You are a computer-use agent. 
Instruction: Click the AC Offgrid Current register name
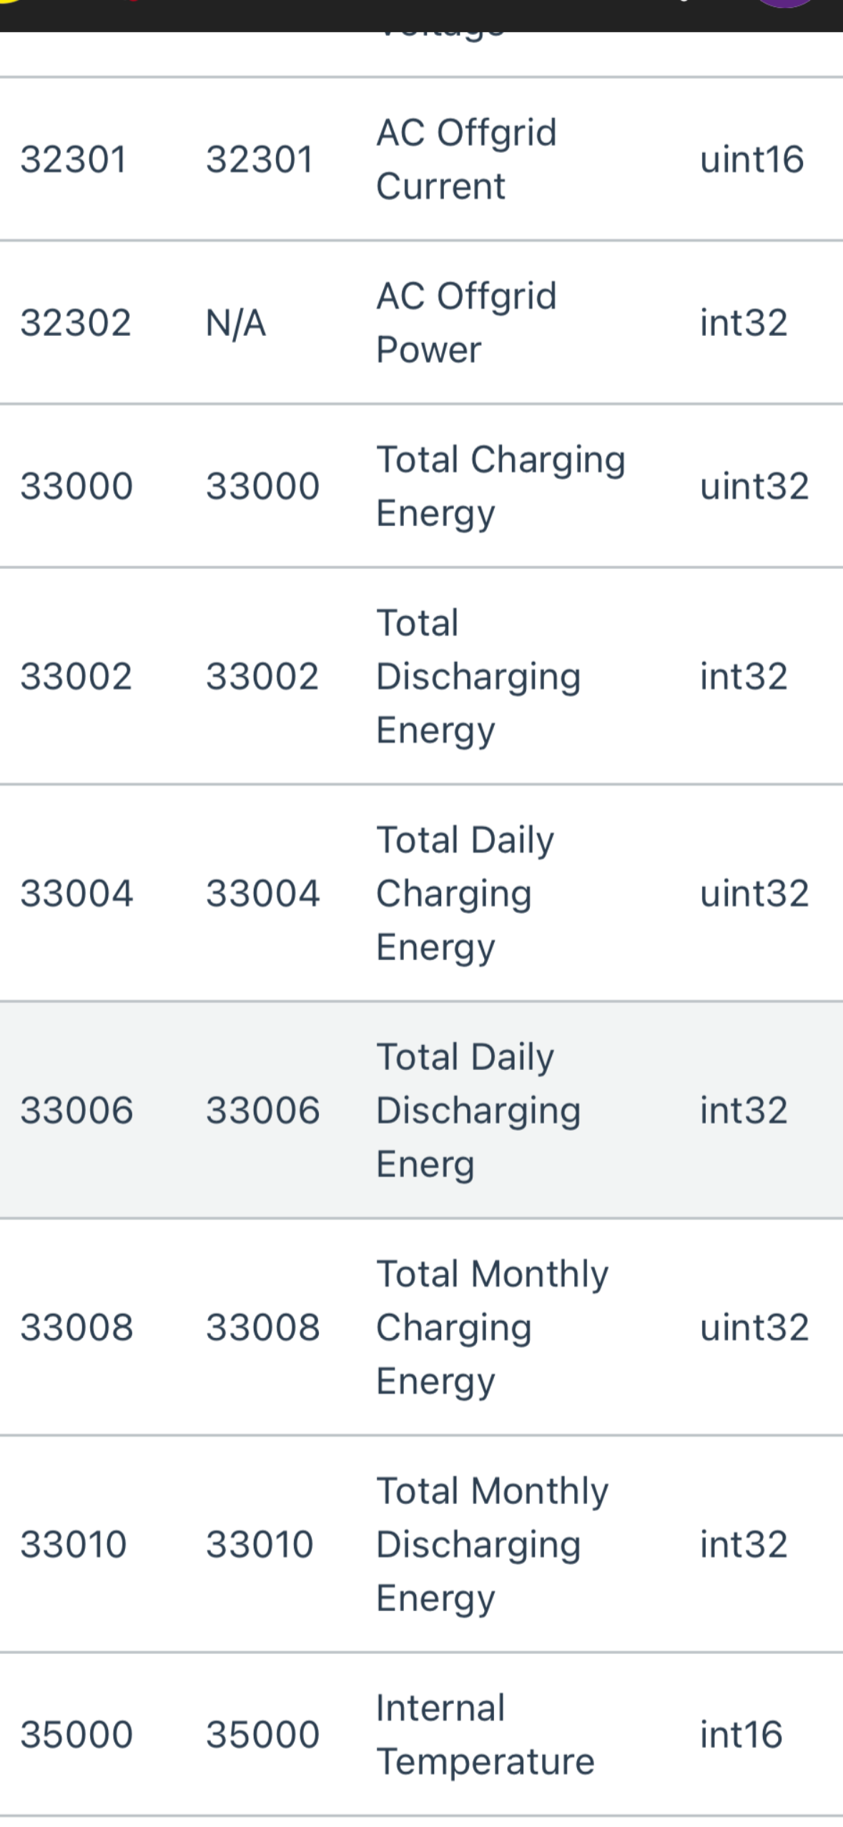coord(466,159)
